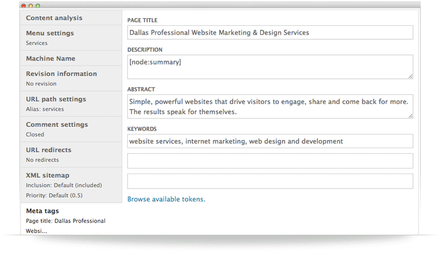This screenshot has height=254, width=440.
Task: Focus the Description text area
Action: 270,67
